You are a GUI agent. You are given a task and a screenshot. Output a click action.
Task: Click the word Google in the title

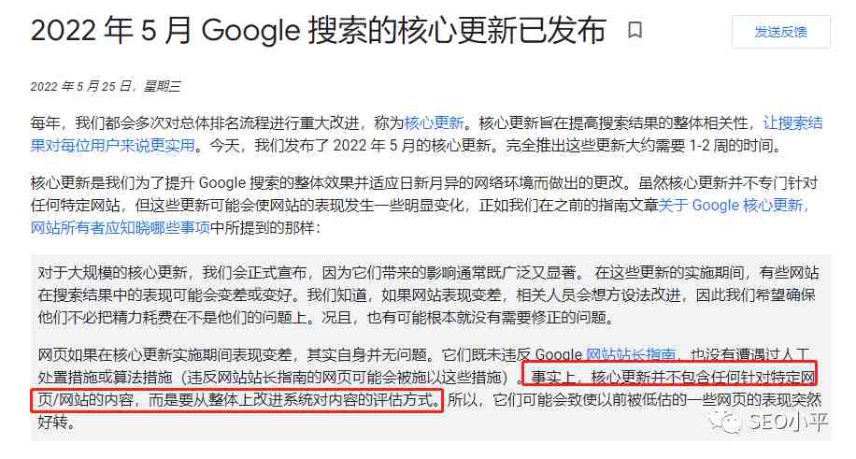pos(250,31)
